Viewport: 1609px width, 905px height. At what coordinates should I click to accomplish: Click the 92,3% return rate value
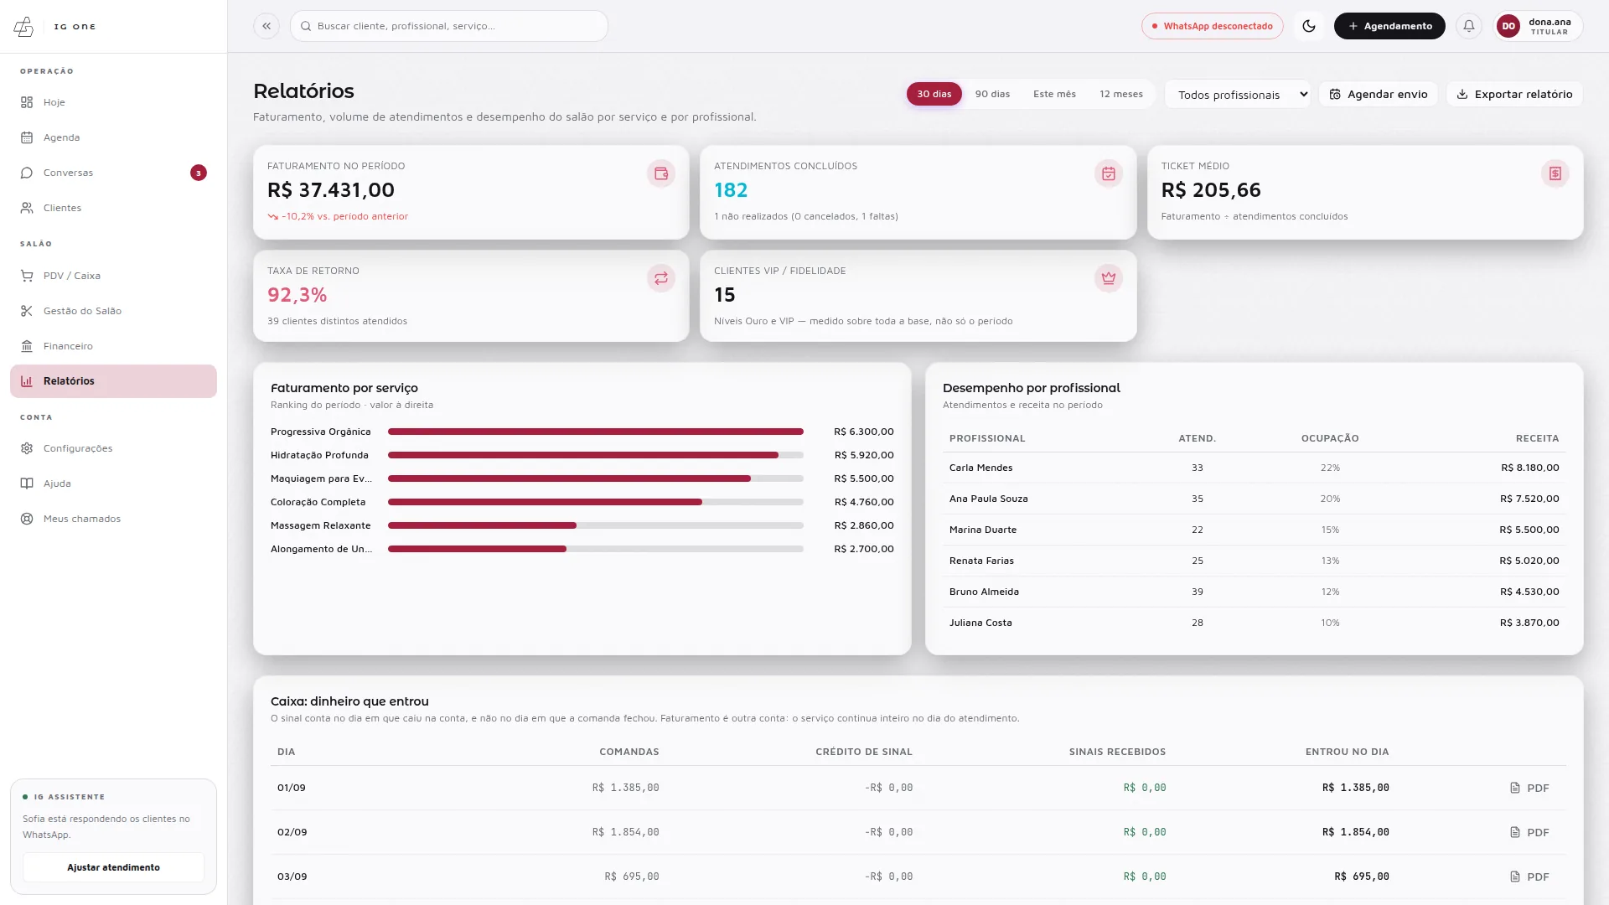297,295
